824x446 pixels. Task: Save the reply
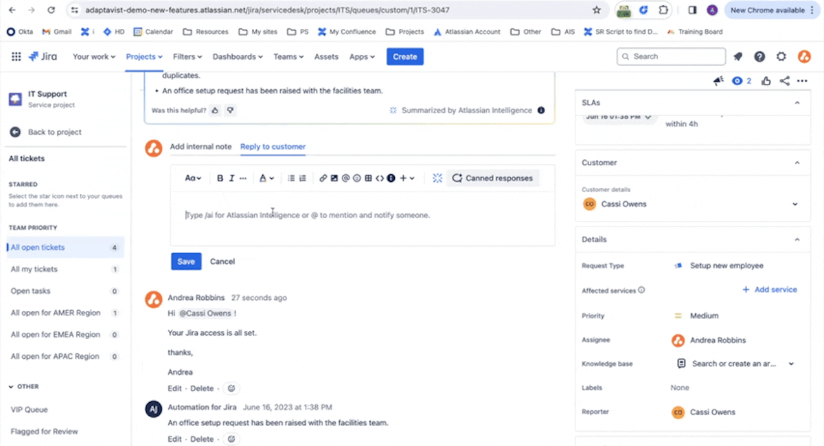(x=186, y=261)
